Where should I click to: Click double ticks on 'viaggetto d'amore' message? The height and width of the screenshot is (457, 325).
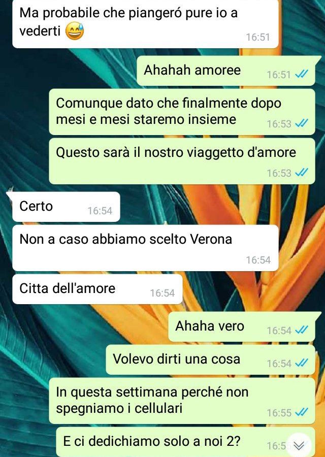tap(302, 173)
